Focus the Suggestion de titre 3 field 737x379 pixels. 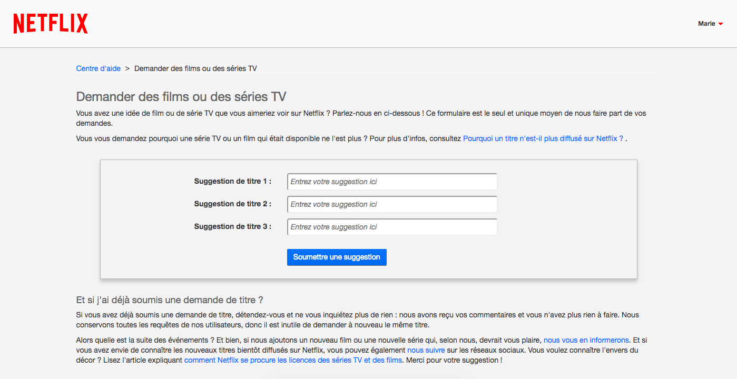tap(392, 227)
